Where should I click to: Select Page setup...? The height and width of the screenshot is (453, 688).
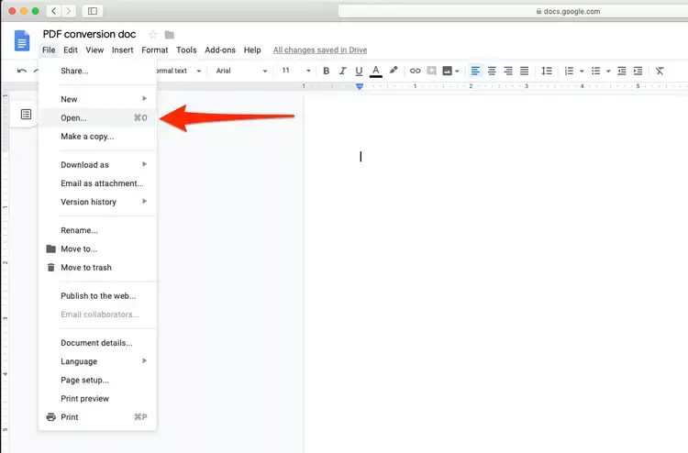(x=97, y=380)
